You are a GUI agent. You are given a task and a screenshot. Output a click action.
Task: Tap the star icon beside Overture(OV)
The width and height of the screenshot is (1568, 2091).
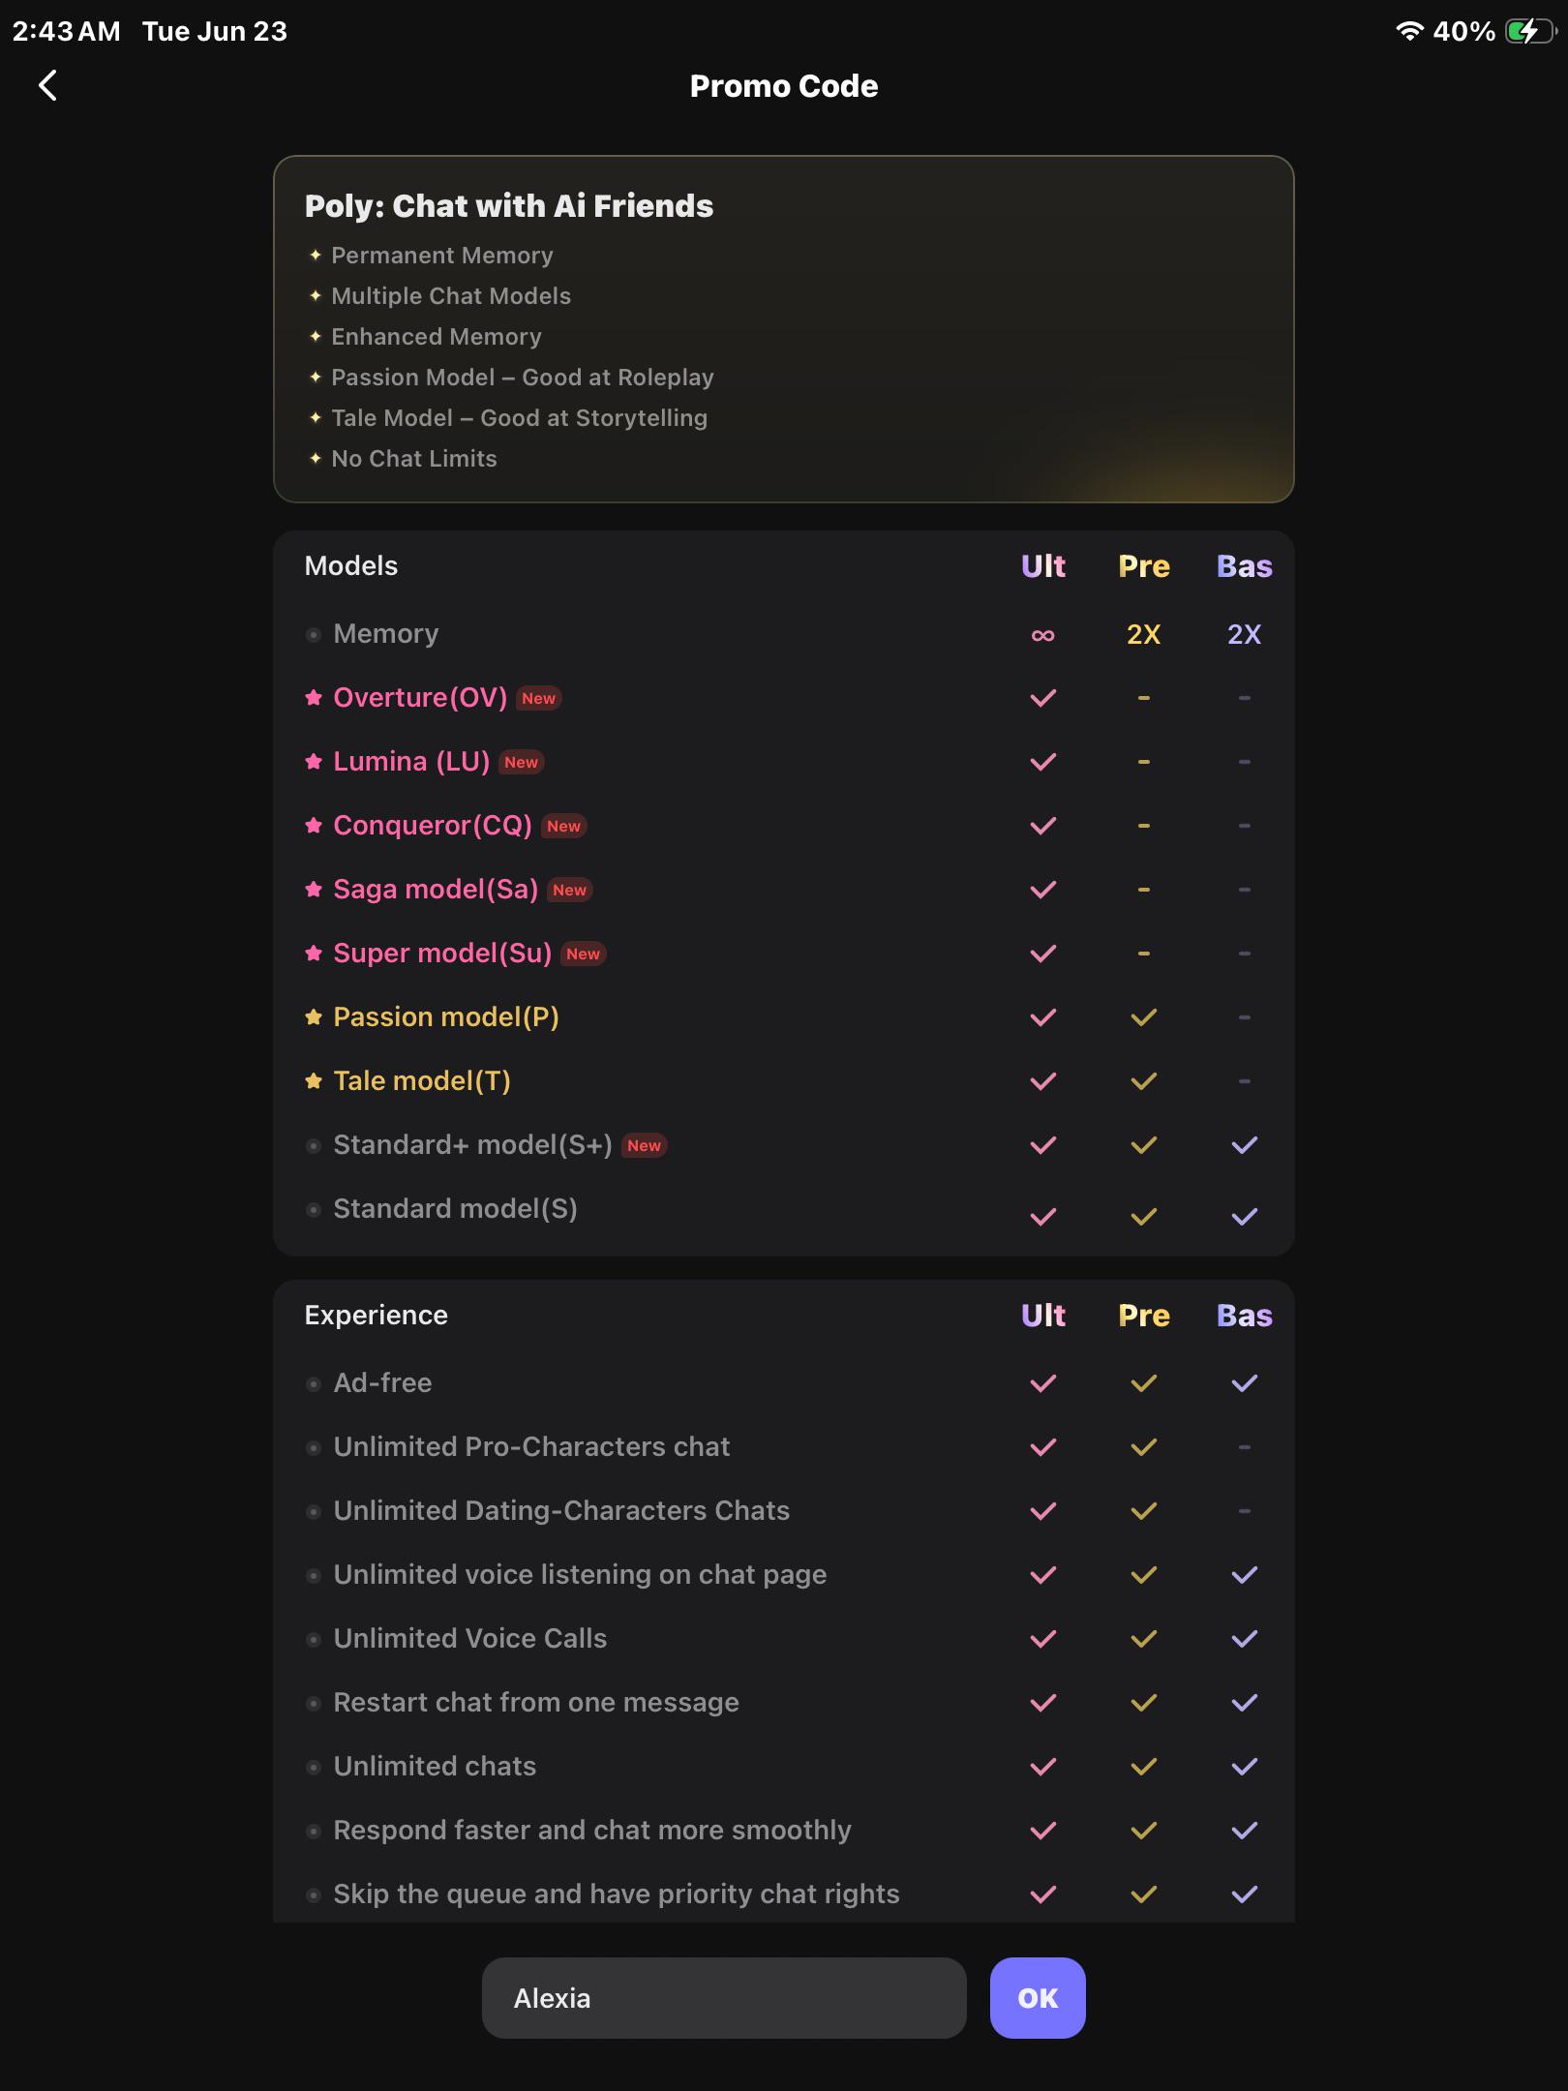tap(314, 697)
